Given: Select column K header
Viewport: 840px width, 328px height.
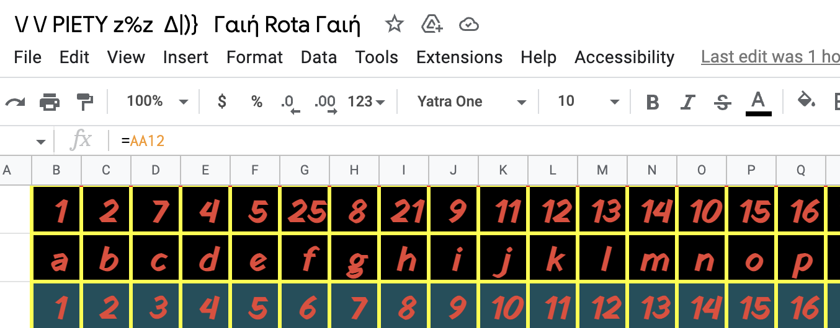Looking at the screenshot, I should (x=503, y=170).
